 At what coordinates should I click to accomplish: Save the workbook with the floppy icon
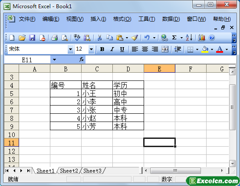tap(32, 38)
